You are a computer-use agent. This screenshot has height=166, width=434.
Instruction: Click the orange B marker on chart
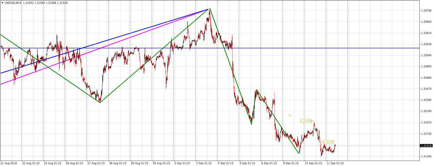(x=290, y=115)
